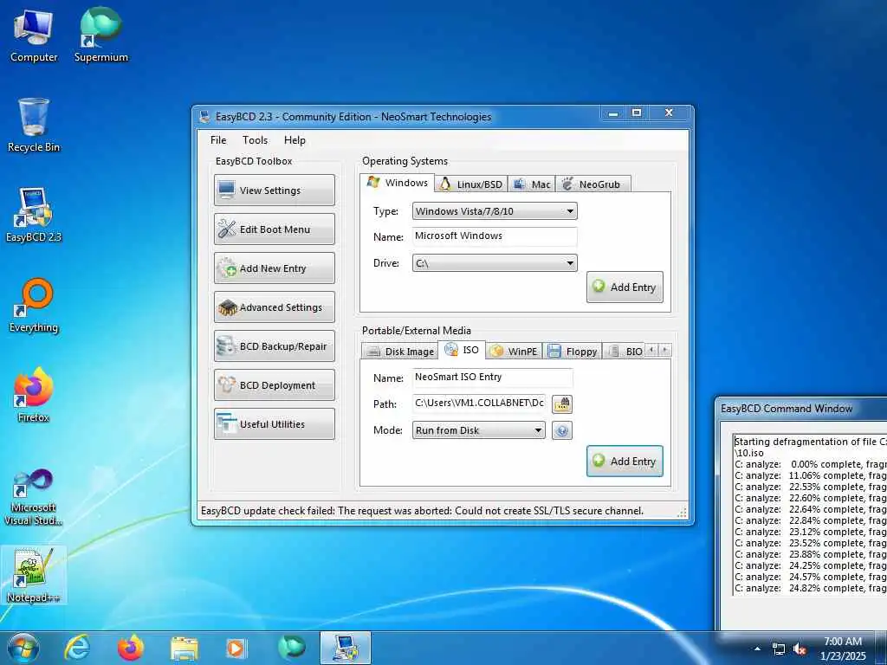Screen dimensions: 887x665
Task: Open BCD Backup/Repair
Action: tap(275, 346)
